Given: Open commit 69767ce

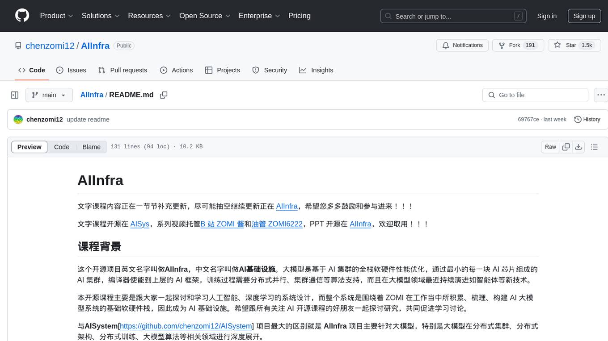Looking at the screenshot, I should coord(528,120).
